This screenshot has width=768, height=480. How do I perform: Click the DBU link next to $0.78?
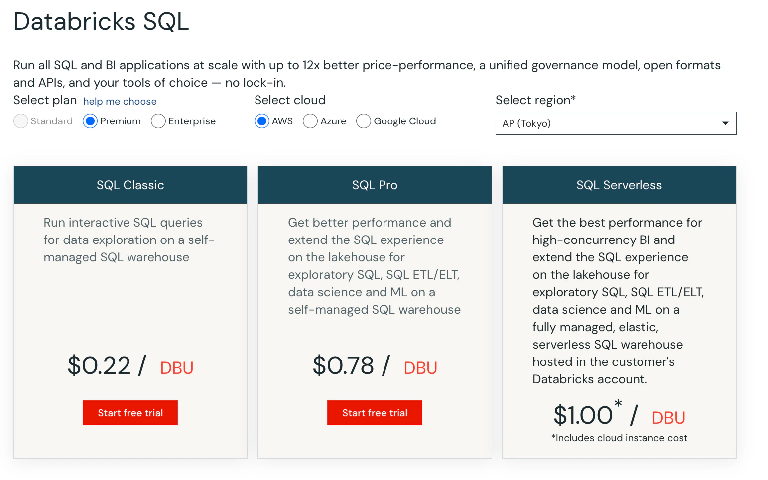(420, 368)
